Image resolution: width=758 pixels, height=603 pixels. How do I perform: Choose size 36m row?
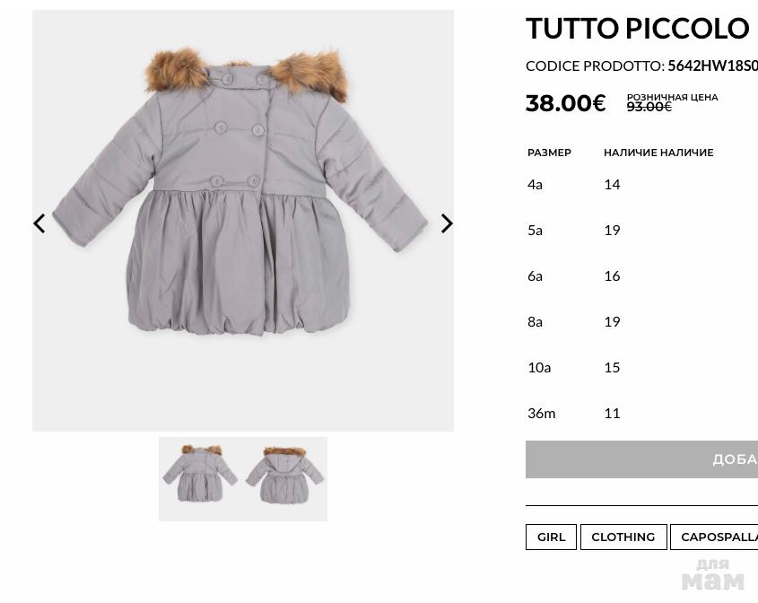(641, 414)
